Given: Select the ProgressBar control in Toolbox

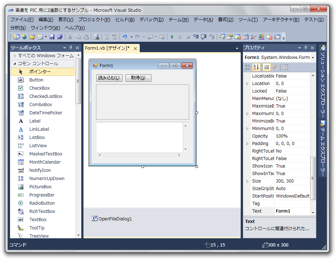Looking at the screenshot, I should (42, 195).
